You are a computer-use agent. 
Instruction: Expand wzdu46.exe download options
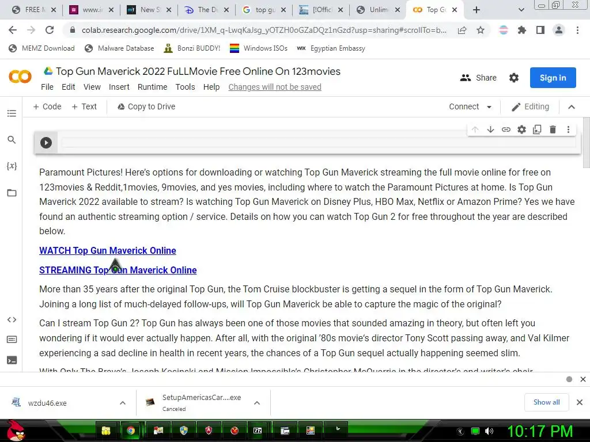click(123, 403)
